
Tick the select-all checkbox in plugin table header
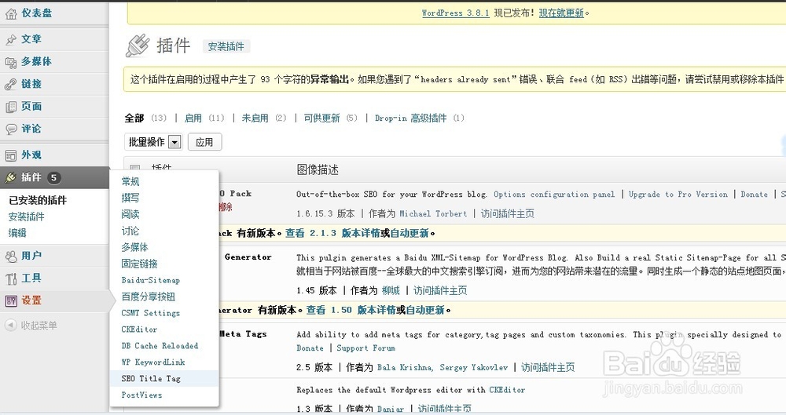(135, 169)
